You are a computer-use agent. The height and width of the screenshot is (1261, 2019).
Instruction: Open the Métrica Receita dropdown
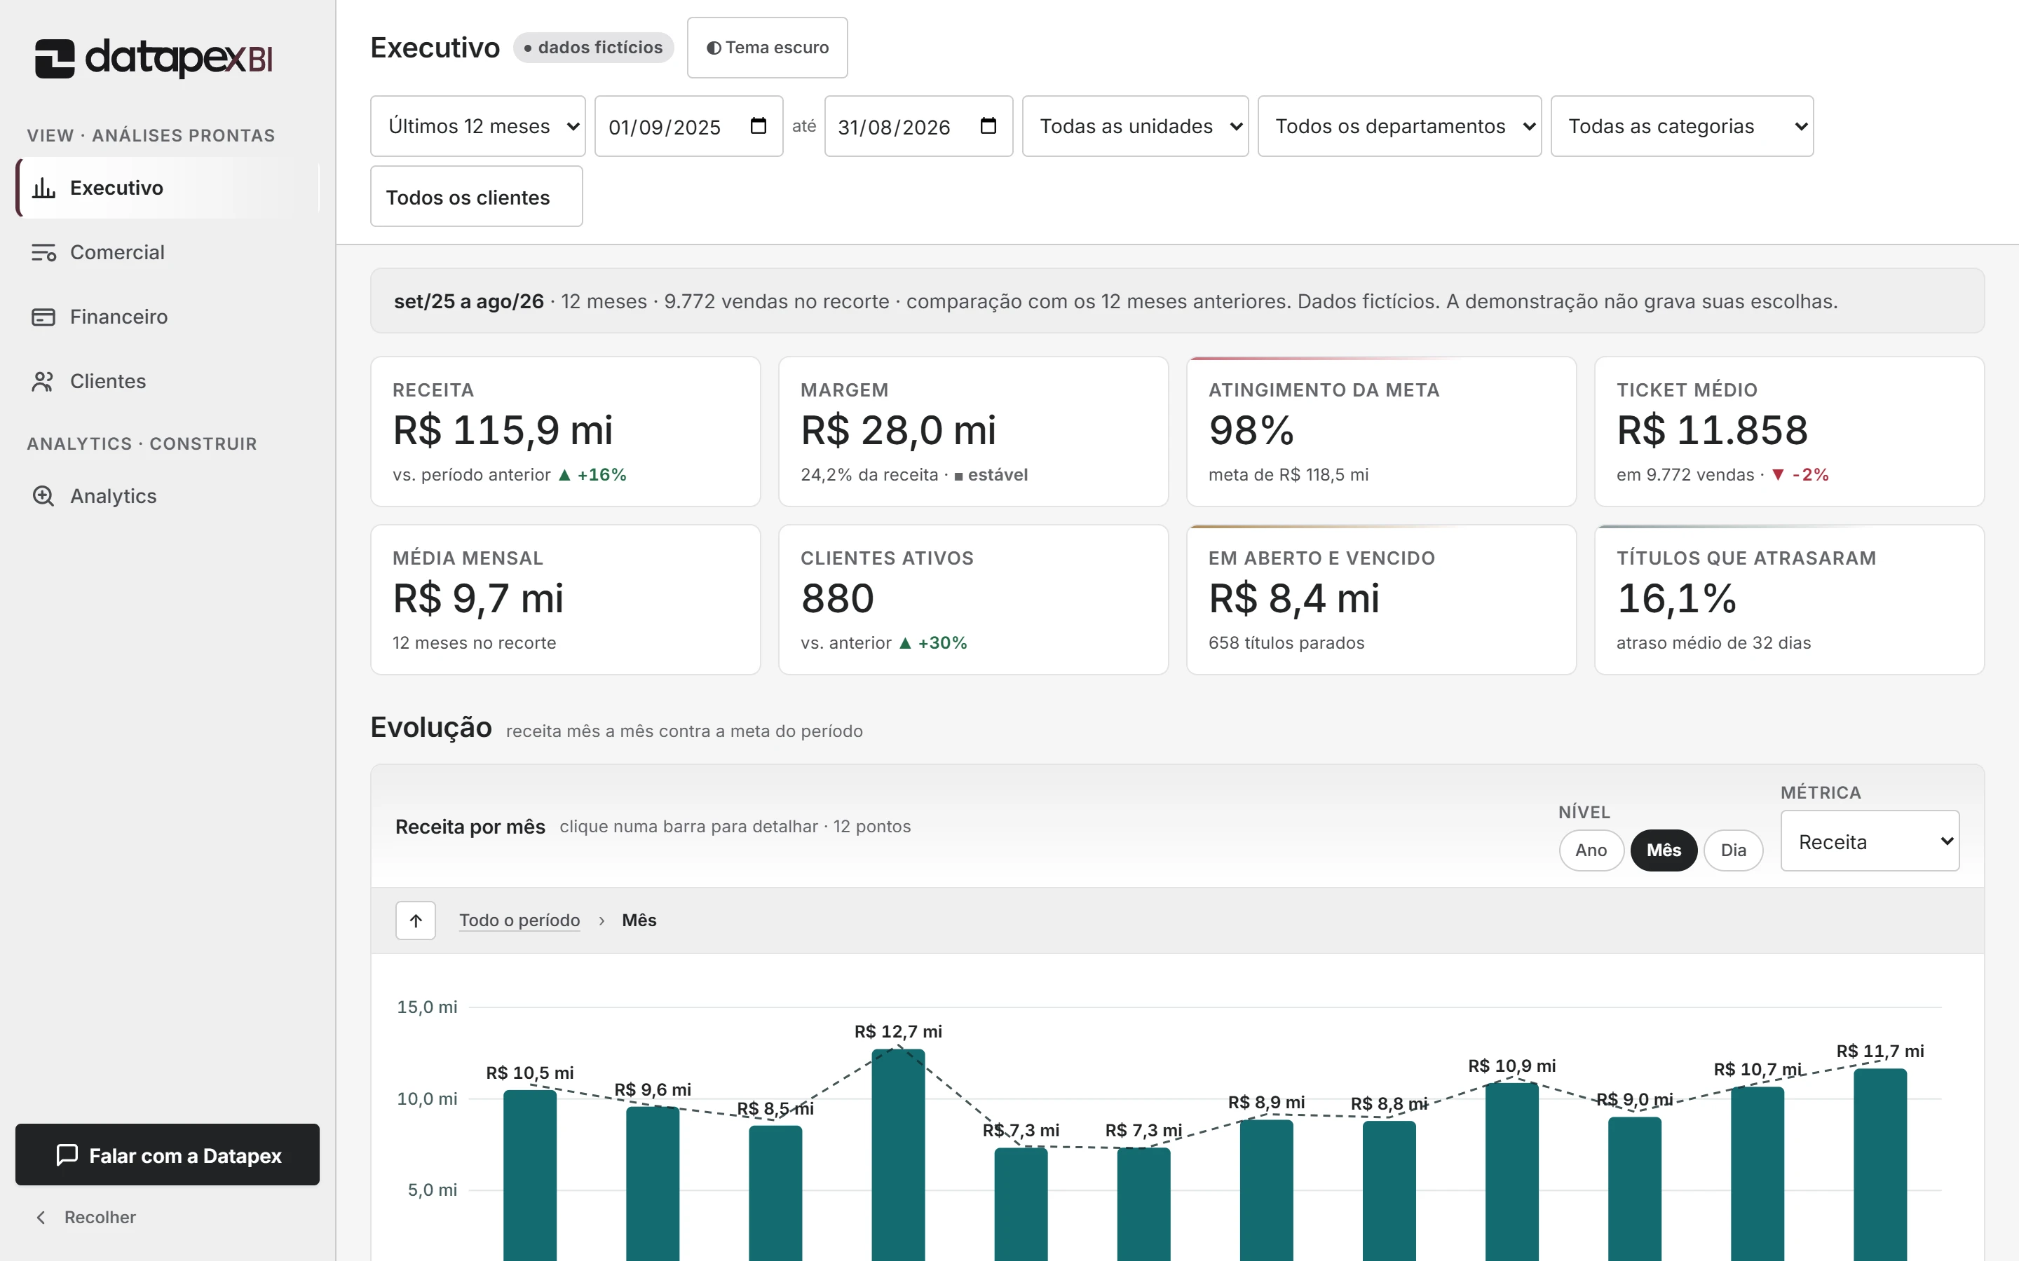[1870, 841]
